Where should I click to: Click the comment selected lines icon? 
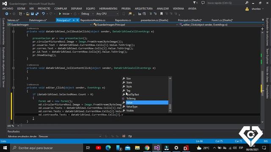coord(151,14)
